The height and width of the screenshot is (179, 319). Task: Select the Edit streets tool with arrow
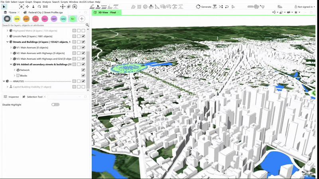(x=98, y=7)
